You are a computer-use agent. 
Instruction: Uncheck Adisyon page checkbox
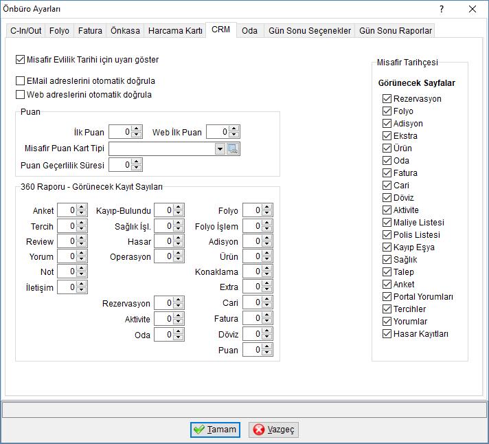coord(387,123)
